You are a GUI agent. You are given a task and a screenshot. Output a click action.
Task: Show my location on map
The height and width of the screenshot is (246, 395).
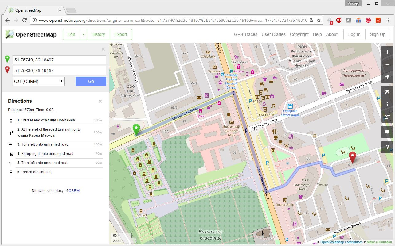point(387,77)
